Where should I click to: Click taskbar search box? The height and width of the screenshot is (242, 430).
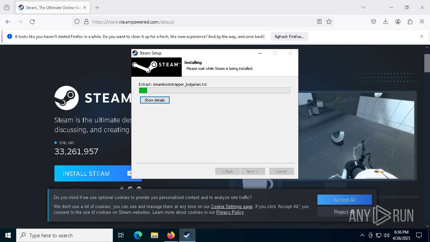pyautogui.click(x=64, y=235)
